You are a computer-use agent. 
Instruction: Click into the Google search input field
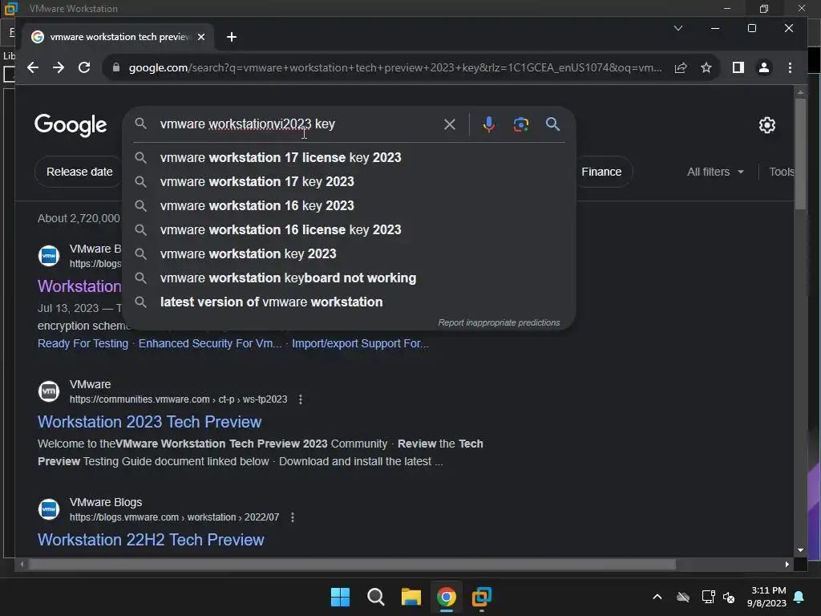[x=297, y=124]
